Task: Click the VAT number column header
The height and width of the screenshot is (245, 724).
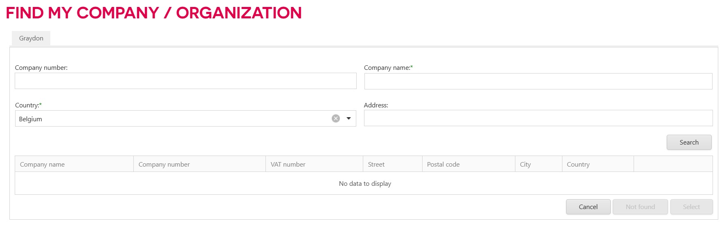Action: pyautogui.click(x=314, y=164)
